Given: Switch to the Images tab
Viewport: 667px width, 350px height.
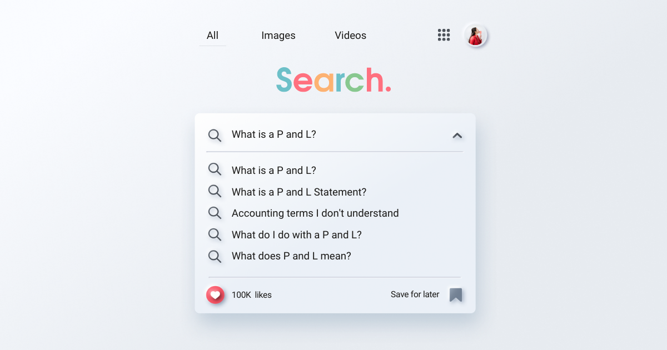Looking at the screenshot, I should [x=278, y=36].
